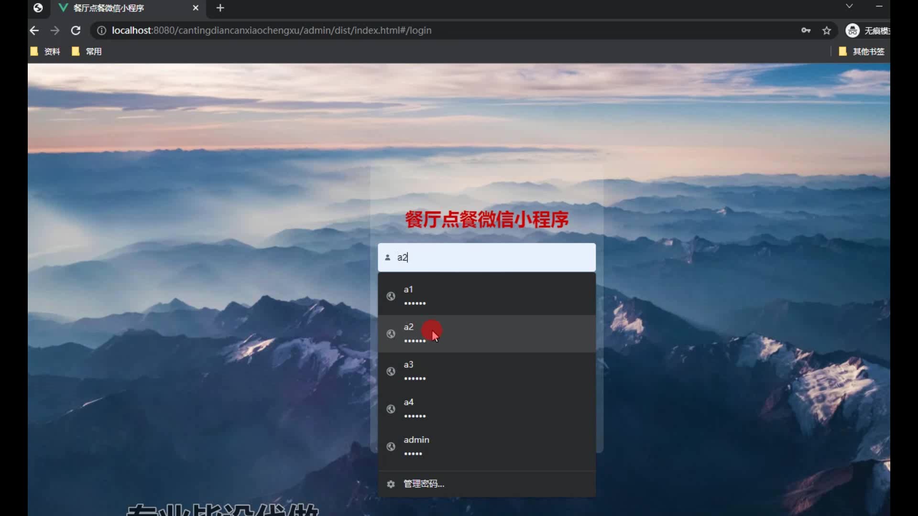Click the gear icon beside 管理密码

click(391, 484)
